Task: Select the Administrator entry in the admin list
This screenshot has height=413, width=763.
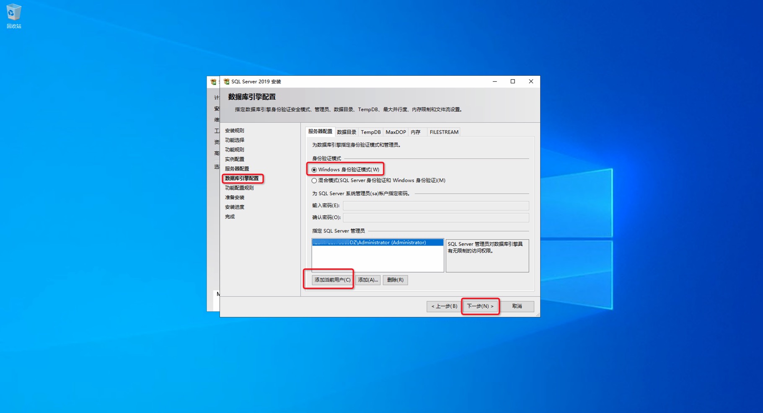Action: coord(378,243)
